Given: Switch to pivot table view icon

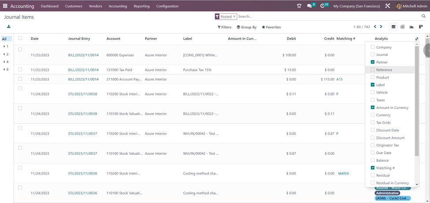Looking at the screenshot, I should point(402,27).
